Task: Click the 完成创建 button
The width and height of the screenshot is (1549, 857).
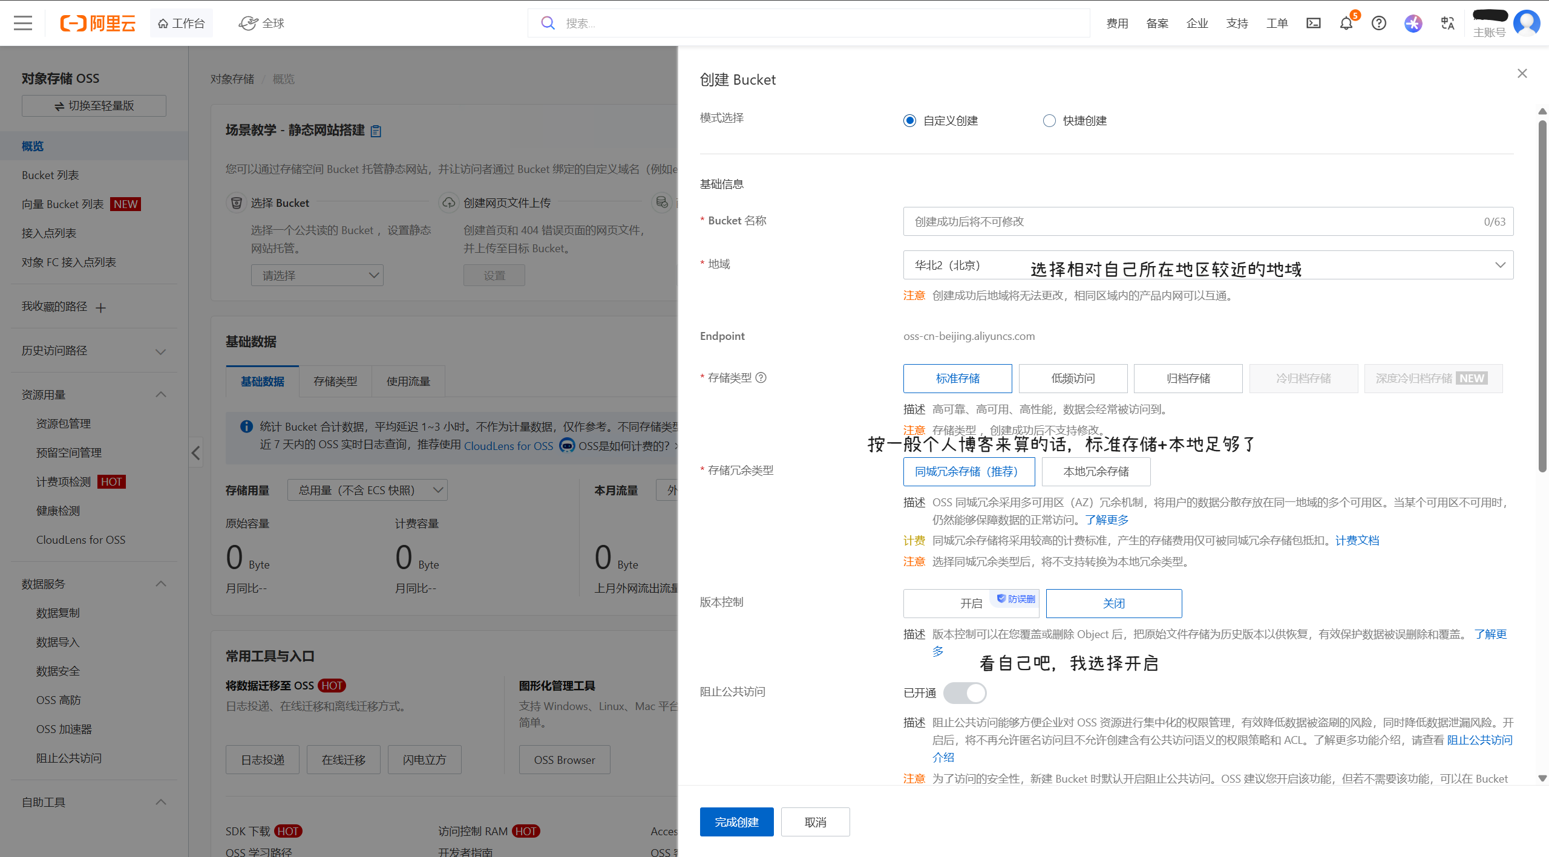Action: (x=736, y=822)
